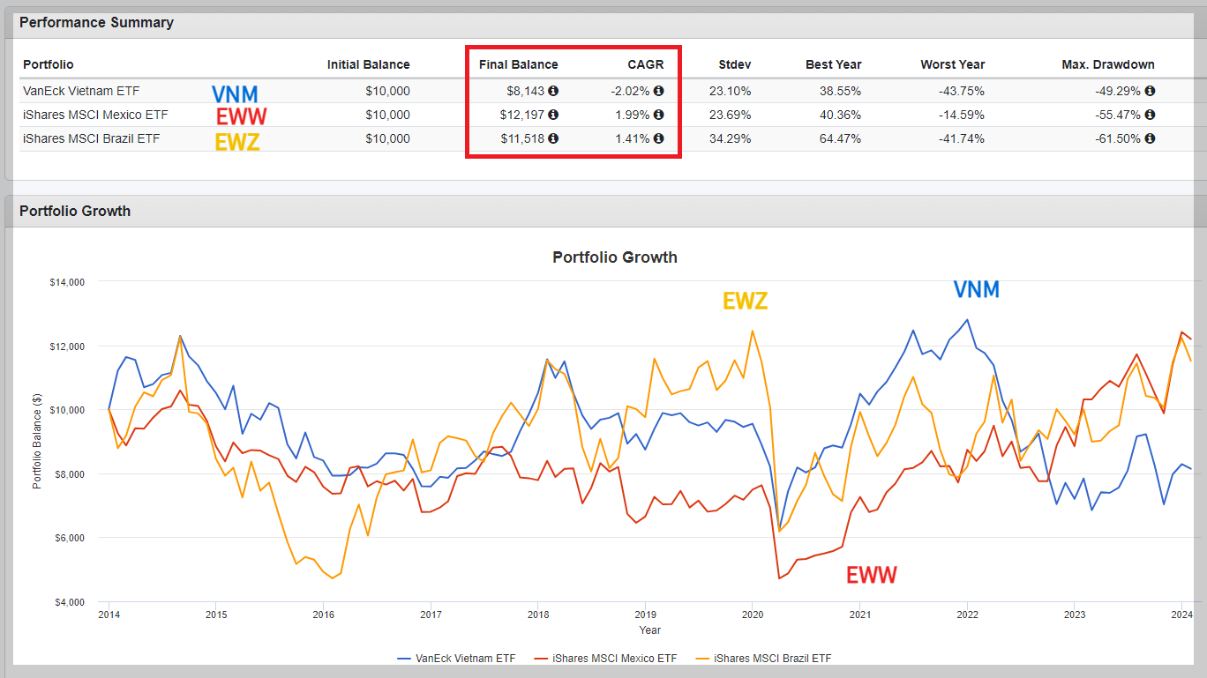This screenshot has width=1207, height=678.
Task: Click the CAGR column header
Action: pos(645,64)
